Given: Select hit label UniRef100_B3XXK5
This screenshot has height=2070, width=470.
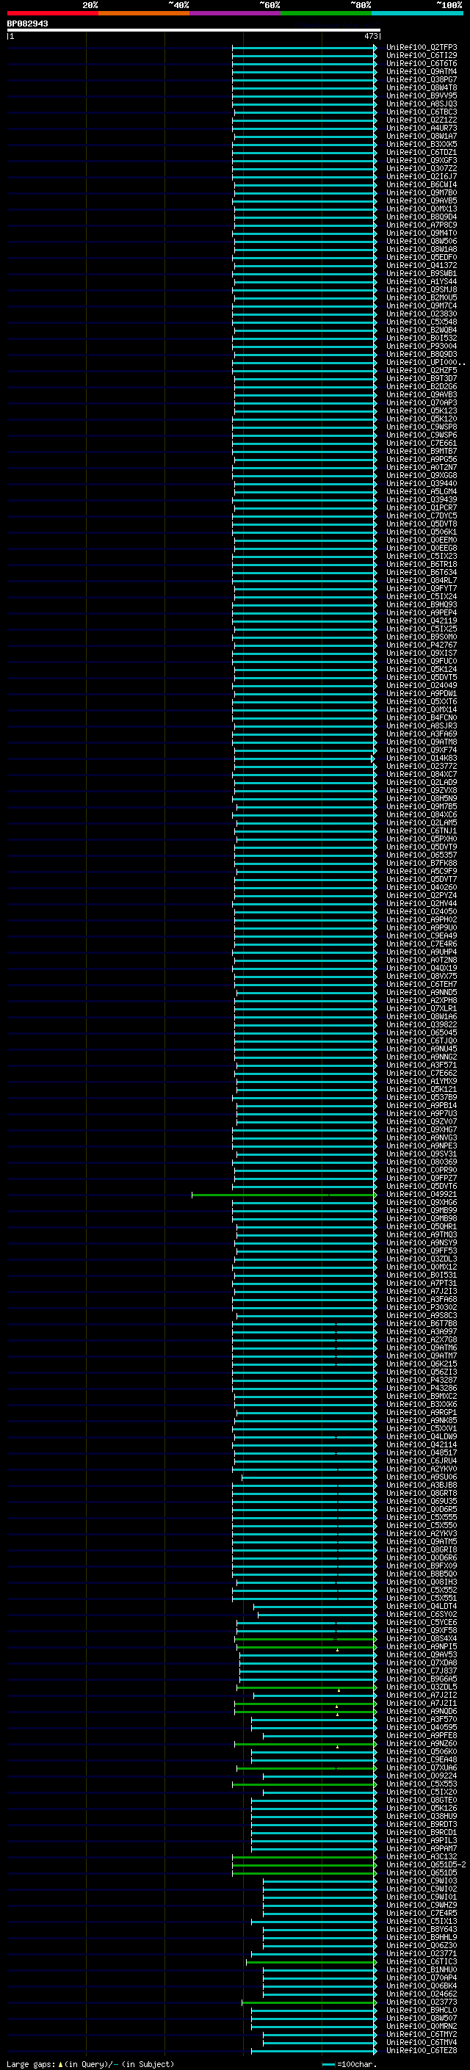Looking at the screenshot, I should pos(421,144).
